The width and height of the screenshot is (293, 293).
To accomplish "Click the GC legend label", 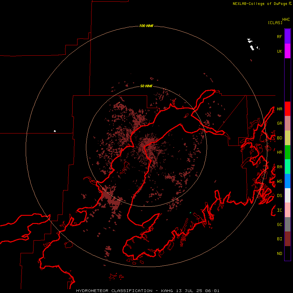I will (x=279, y=225).
